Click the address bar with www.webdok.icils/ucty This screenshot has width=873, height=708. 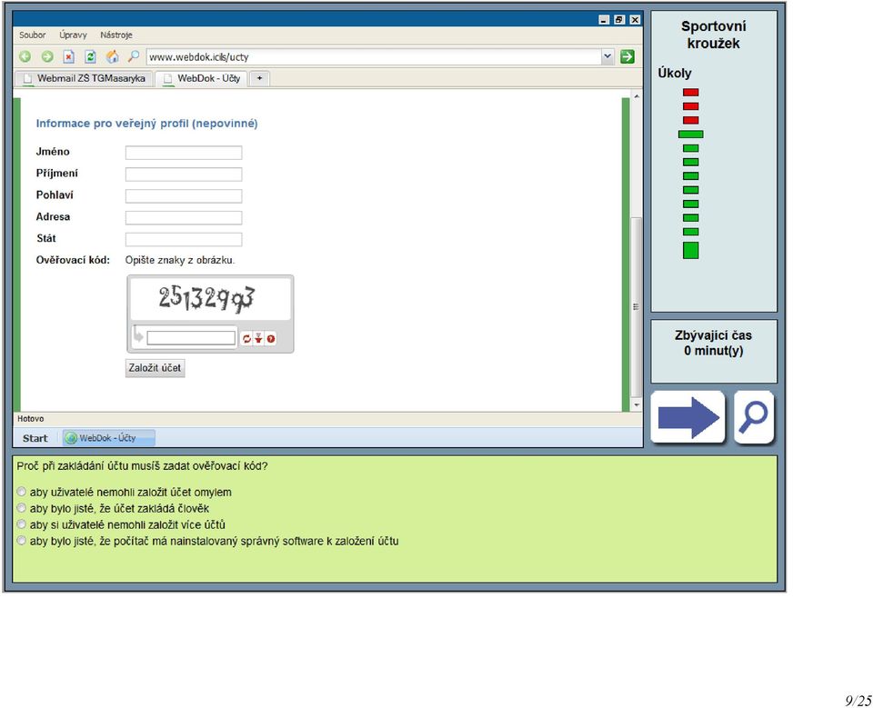pos(374,56)
